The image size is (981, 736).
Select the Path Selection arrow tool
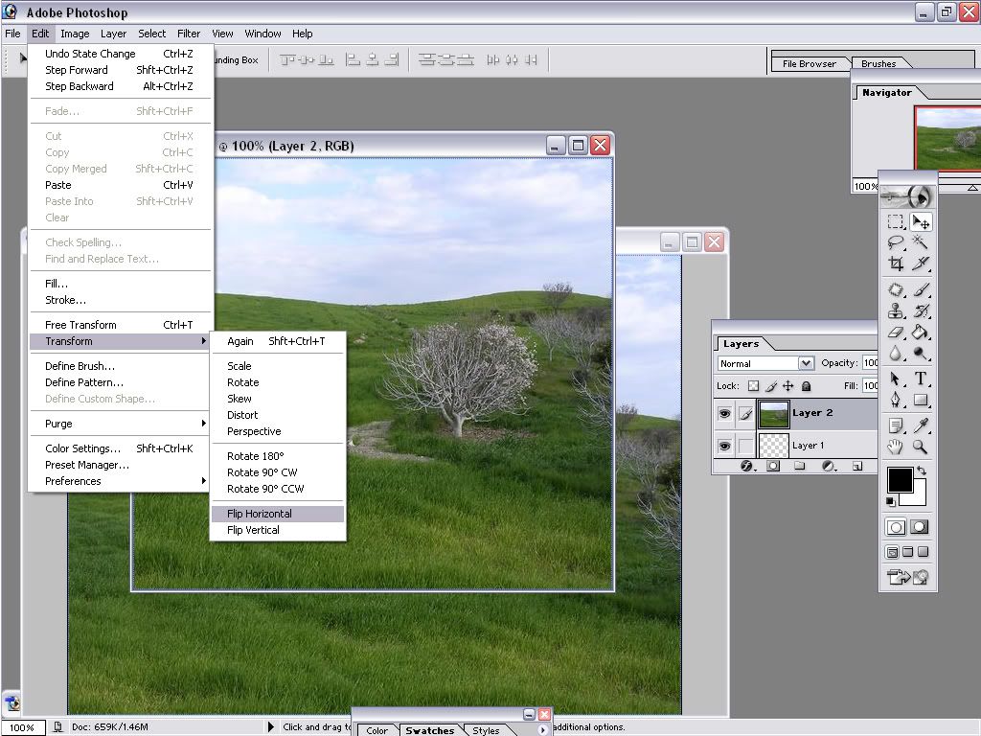[x=896, y=379]
